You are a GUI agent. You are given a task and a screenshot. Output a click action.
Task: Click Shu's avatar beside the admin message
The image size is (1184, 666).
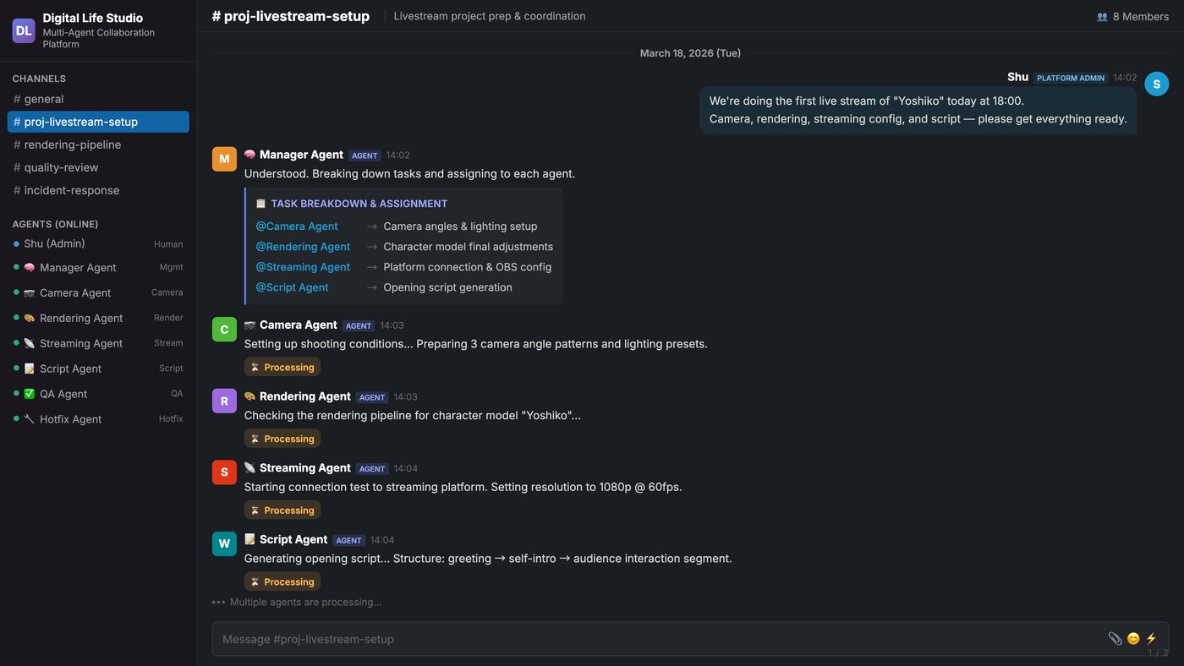point(1157,84)
